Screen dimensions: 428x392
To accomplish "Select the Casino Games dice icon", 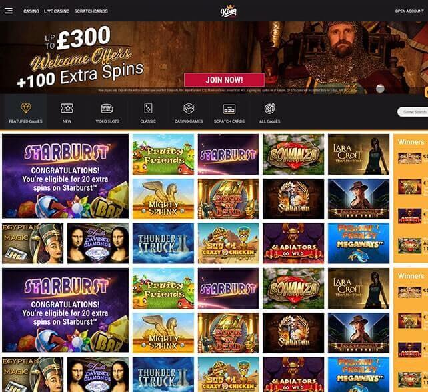I will pyautogui.click(x=189, y=109).
